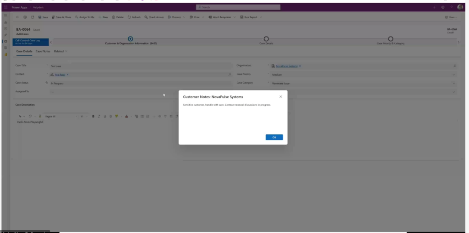469x233 pixels.
Task: Insert numbered list in editor
Action: [x=148, y=116]
